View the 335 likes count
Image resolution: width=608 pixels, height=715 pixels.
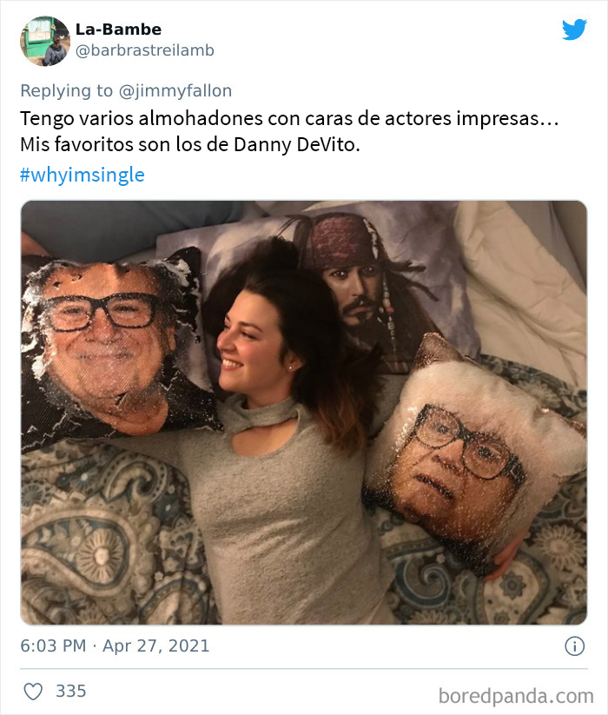tap(71, 691)
